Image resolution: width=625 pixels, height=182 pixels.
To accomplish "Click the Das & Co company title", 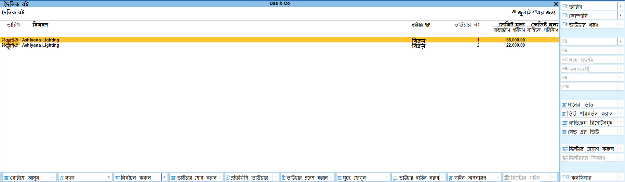I will 280,4.
